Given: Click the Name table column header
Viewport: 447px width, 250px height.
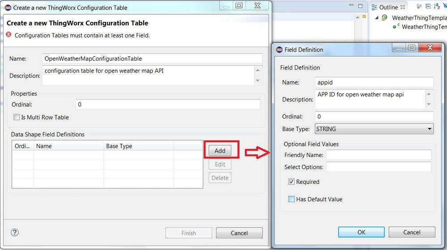Looking at the screenshot, I should point(69,146).
